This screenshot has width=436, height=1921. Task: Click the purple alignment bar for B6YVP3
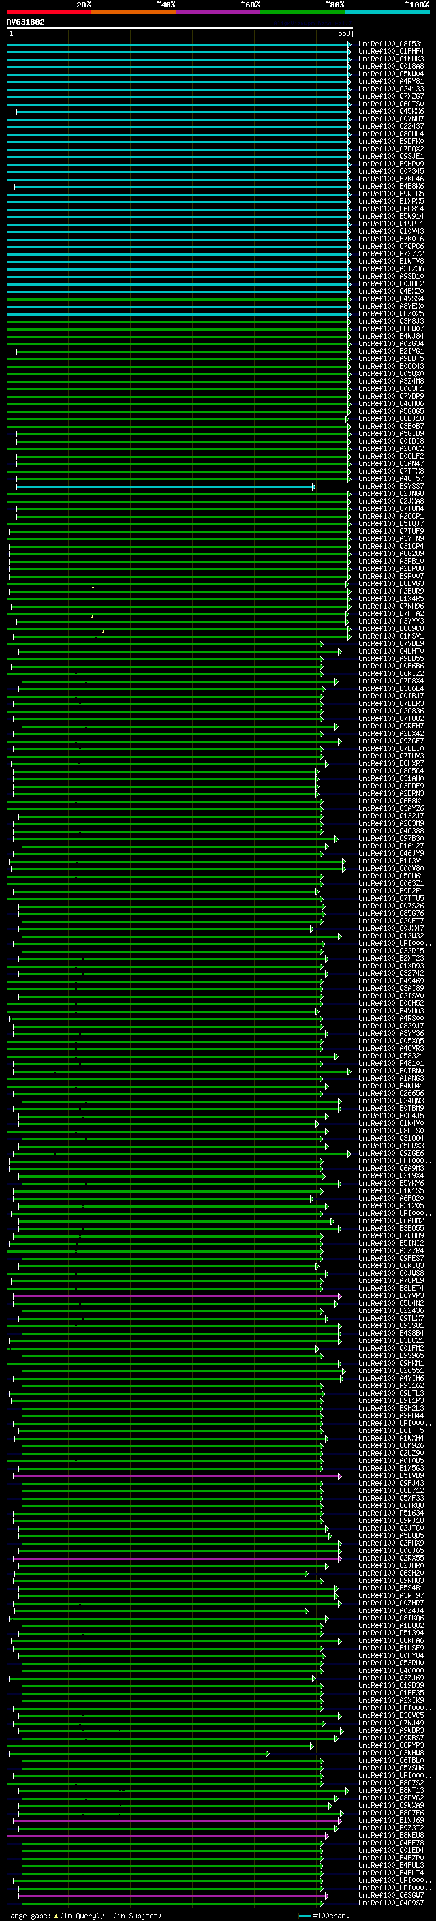pyautogui.click(x=176, y=1296)
